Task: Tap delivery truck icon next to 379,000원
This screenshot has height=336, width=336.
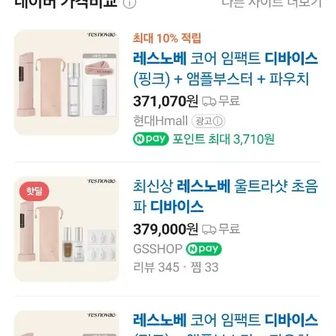Action: tap(209, 229)
